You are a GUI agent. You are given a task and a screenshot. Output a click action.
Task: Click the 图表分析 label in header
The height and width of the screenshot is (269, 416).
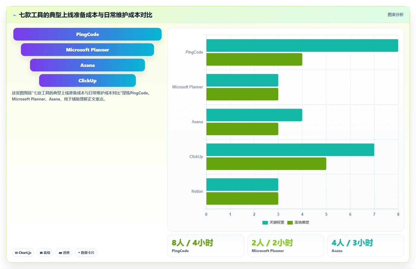(396, 15)
